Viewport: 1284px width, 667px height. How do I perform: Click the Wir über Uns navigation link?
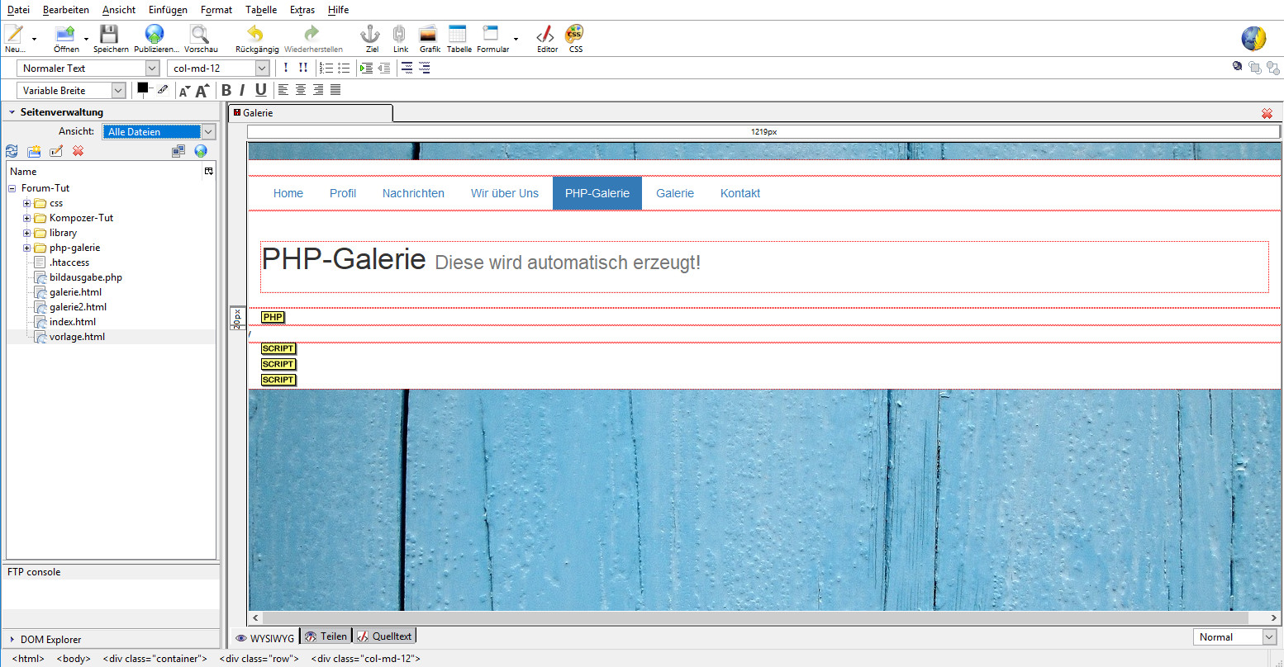click(x=505, y=193)
